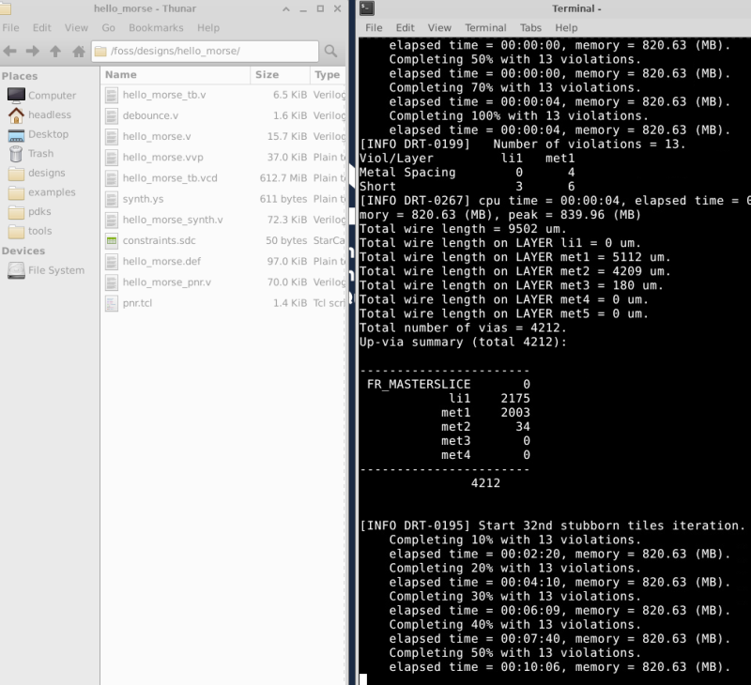Open the Terminal menu in menu bar
The height and width of the screenshot is (685, 751).
tap(485, 28)
